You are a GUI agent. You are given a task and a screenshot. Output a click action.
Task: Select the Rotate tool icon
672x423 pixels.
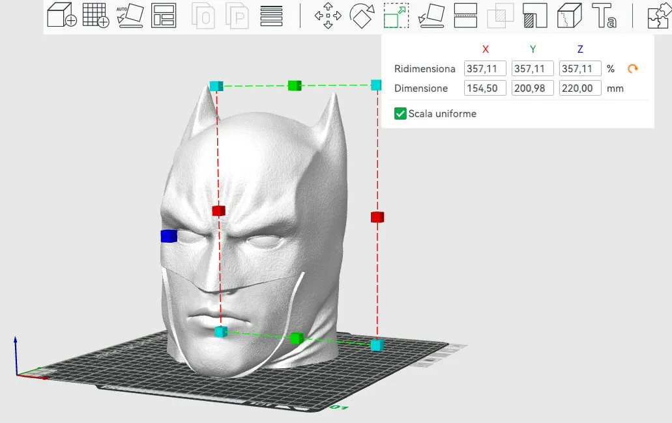pos(362,16)
